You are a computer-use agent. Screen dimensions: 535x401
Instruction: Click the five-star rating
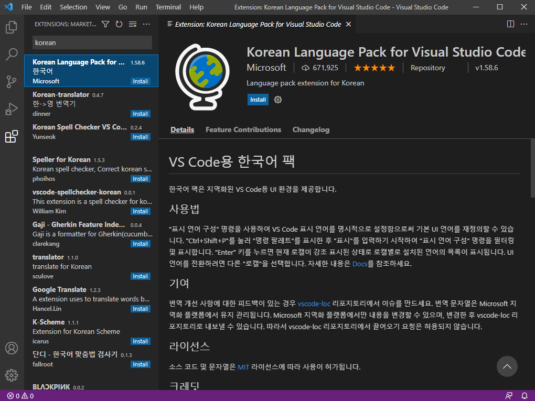pos(374,68)
